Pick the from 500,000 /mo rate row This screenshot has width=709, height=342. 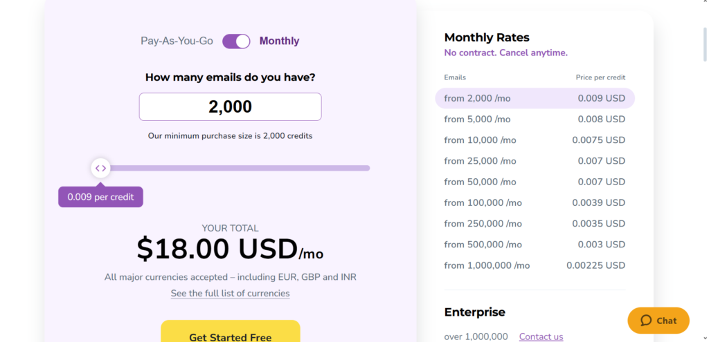point(535,245)
